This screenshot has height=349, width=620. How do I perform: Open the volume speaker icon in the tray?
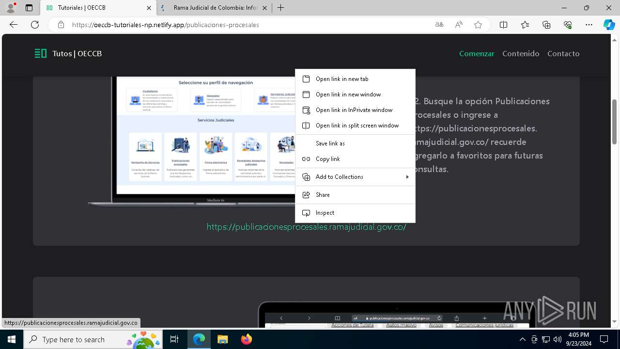[x=557, y=339]
